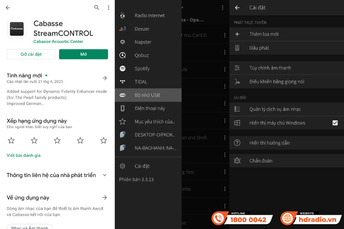Select Spotify from the sidebar
This screenshot has height=229, width=344.
[142, 68]
